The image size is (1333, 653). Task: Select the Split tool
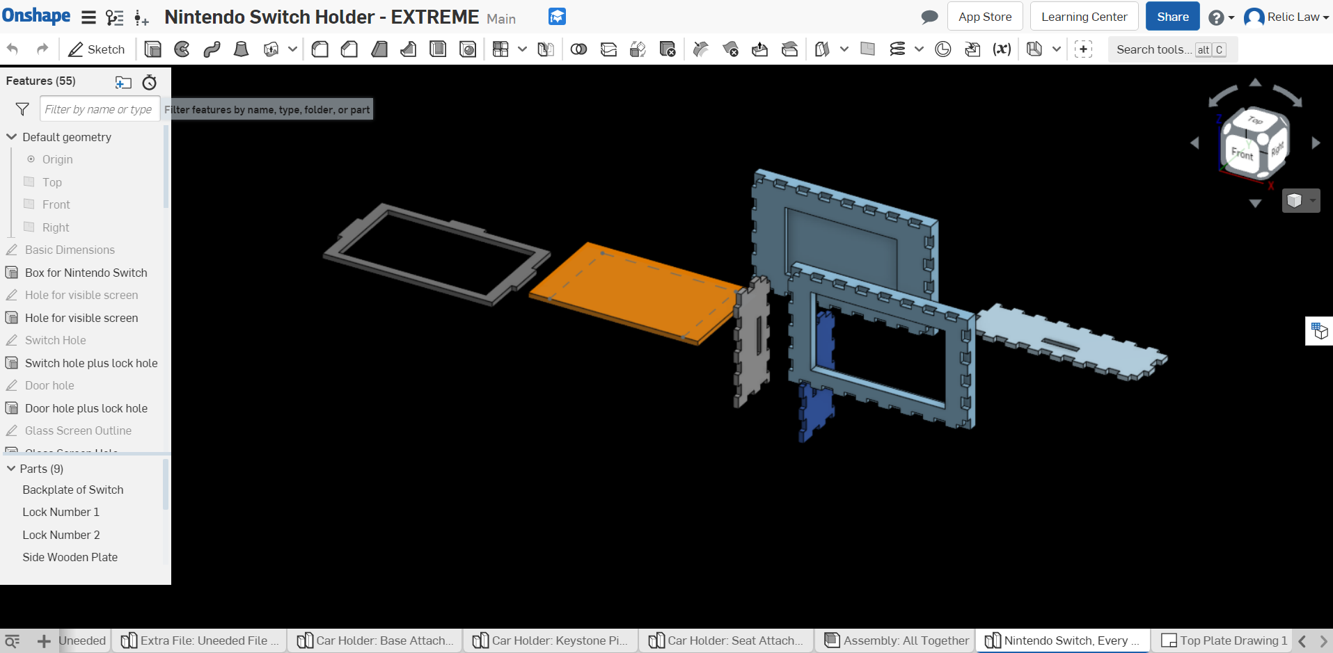click(x=608, y=49)
